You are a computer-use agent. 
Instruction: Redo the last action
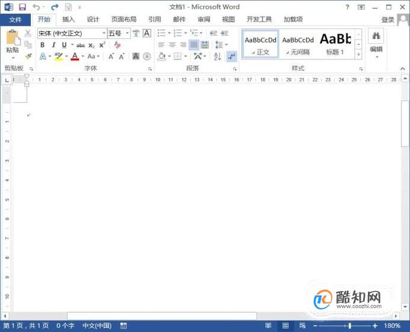coord(55,7)
